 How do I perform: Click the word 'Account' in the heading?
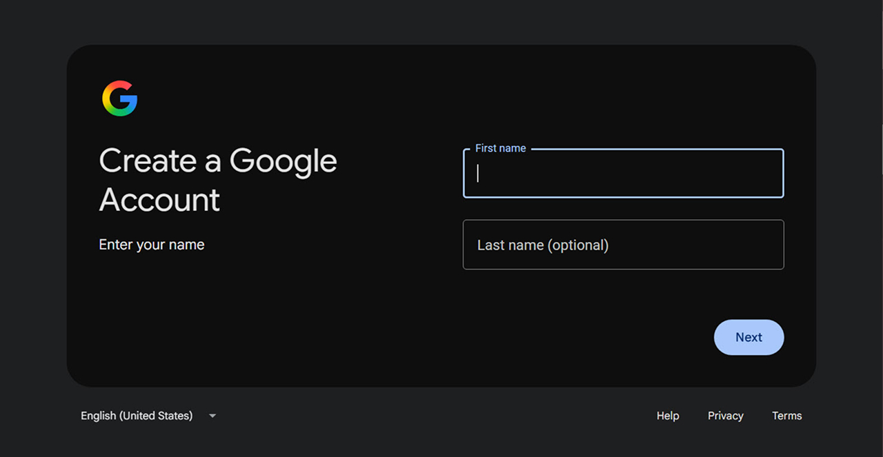pos(159,200)
